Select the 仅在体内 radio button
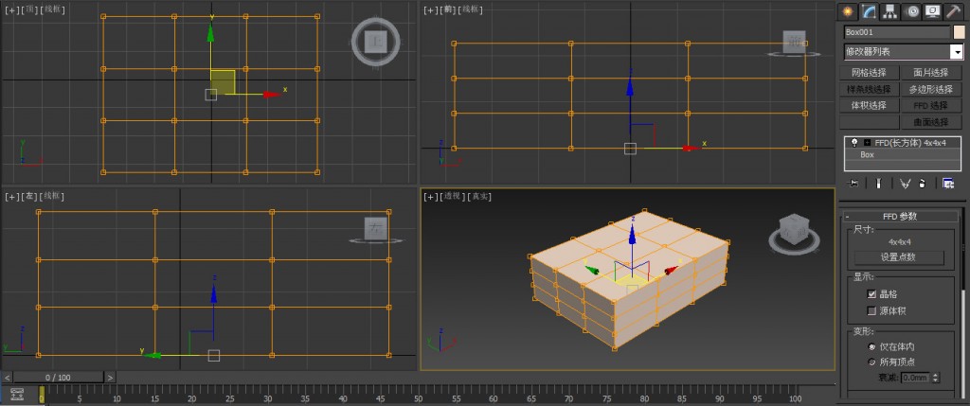Screen dimensions: 970x406 872,346
